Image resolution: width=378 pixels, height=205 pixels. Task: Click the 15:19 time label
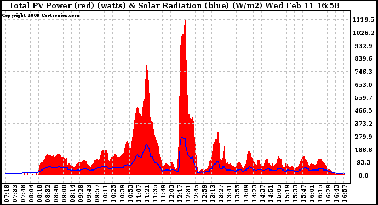[x=287, y=194]
